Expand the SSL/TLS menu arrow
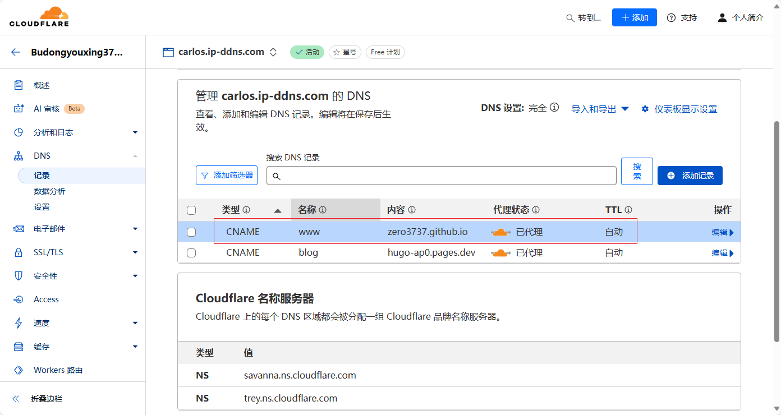 point(135,252)
